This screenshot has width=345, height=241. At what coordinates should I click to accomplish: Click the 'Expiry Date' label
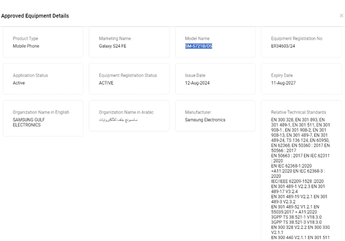click(282, 75)
